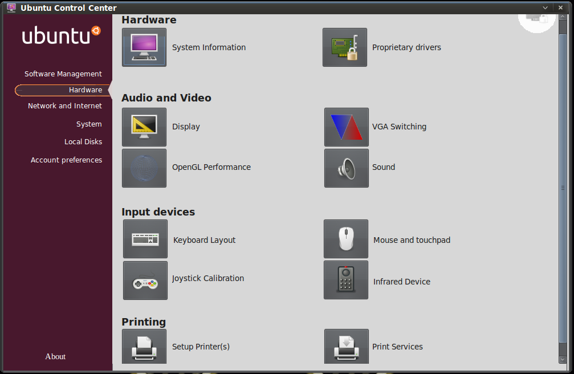Open the Local Disks category
This screenshot has width=574, height=374.
point(83,142)
